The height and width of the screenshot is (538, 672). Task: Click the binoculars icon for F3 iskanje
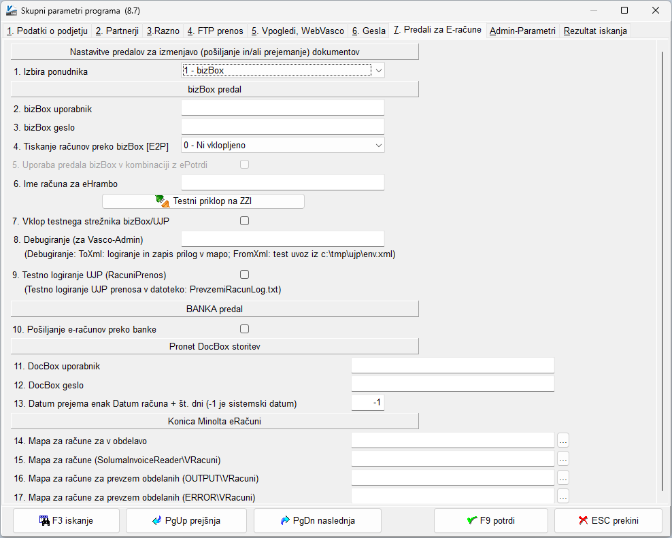click(x=44, y=520)
